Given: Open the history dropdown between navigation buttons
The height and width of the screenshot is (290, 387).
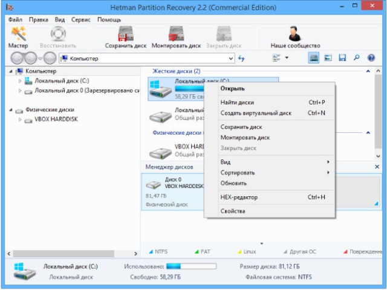Looking at the screenshot, I should (41, 59).
